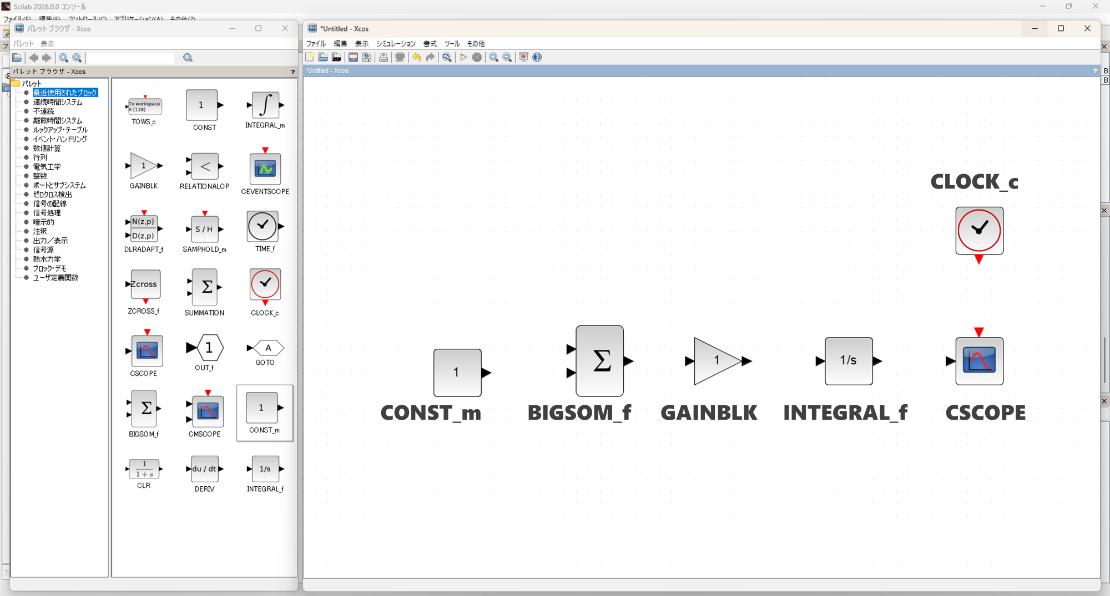Select the CLOCK_c block on the canvas
1110x596 pixels.
click(979, 231)
